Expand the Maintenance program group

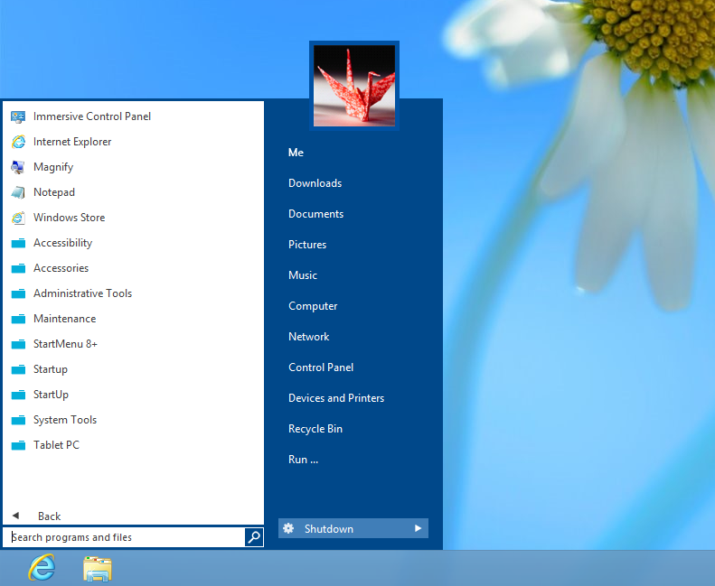[65, 319]
